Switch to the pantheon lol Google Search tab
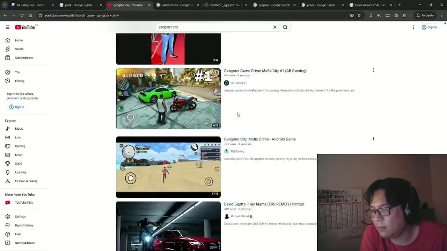 (x=177, y=5)
